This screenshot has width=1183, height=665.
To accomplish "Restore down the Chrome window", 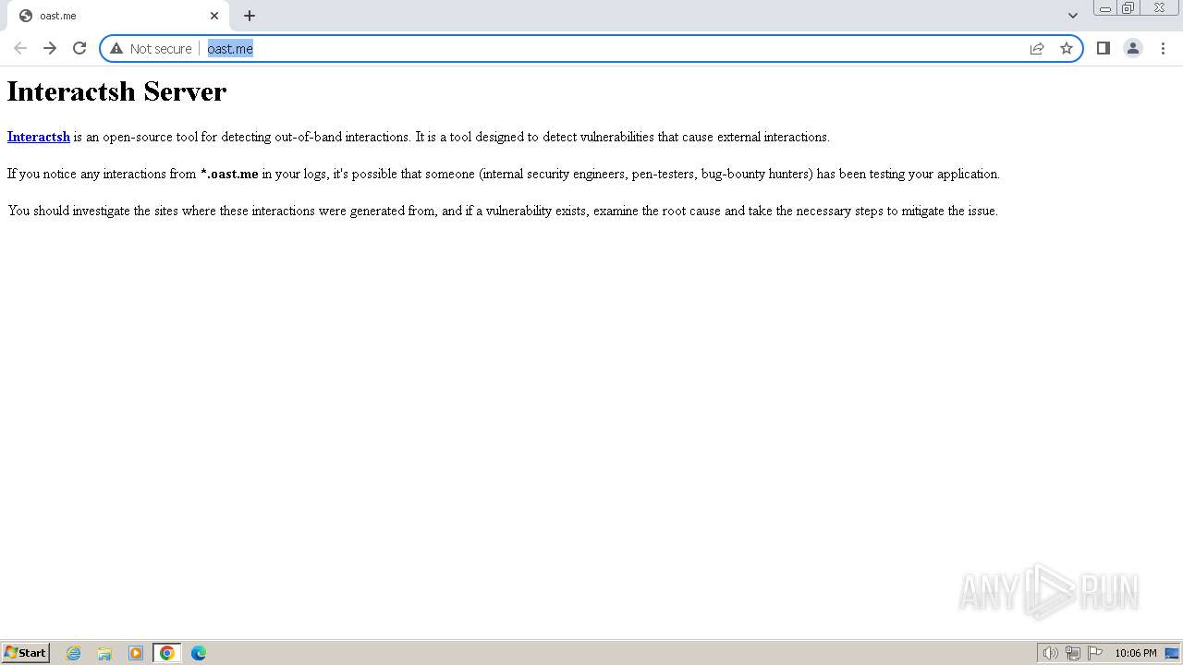I will click(x=1128, y=8).
